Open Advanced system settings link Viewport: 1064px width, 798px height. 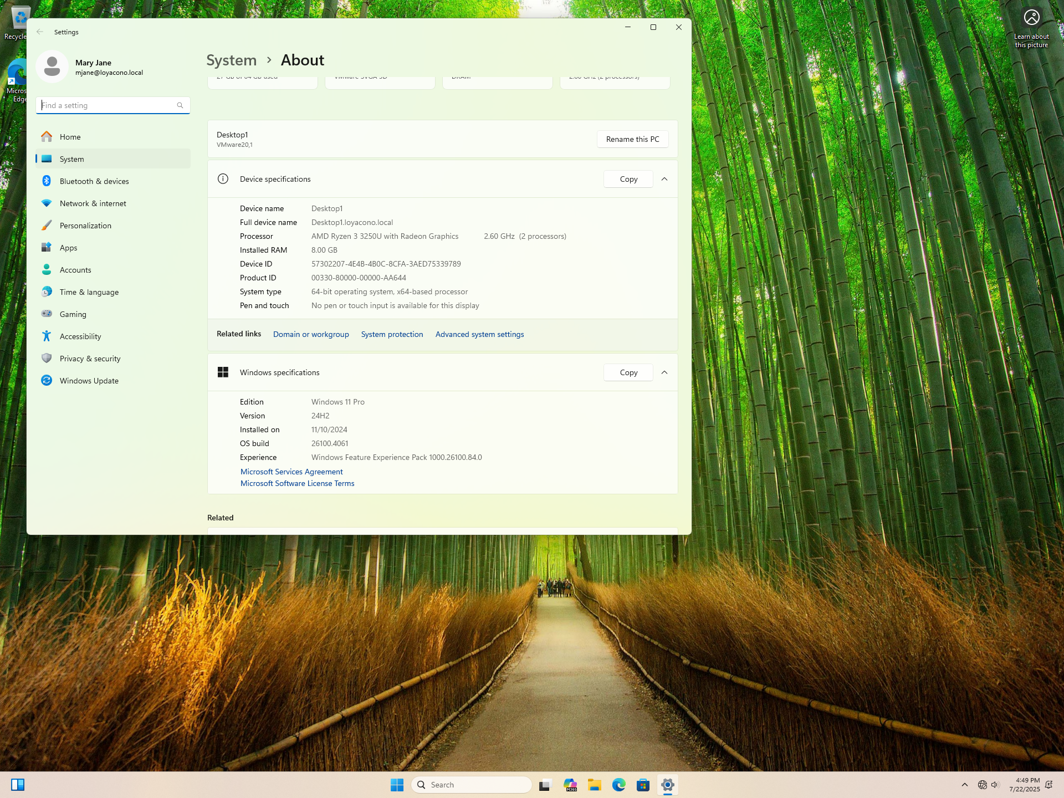480,334
